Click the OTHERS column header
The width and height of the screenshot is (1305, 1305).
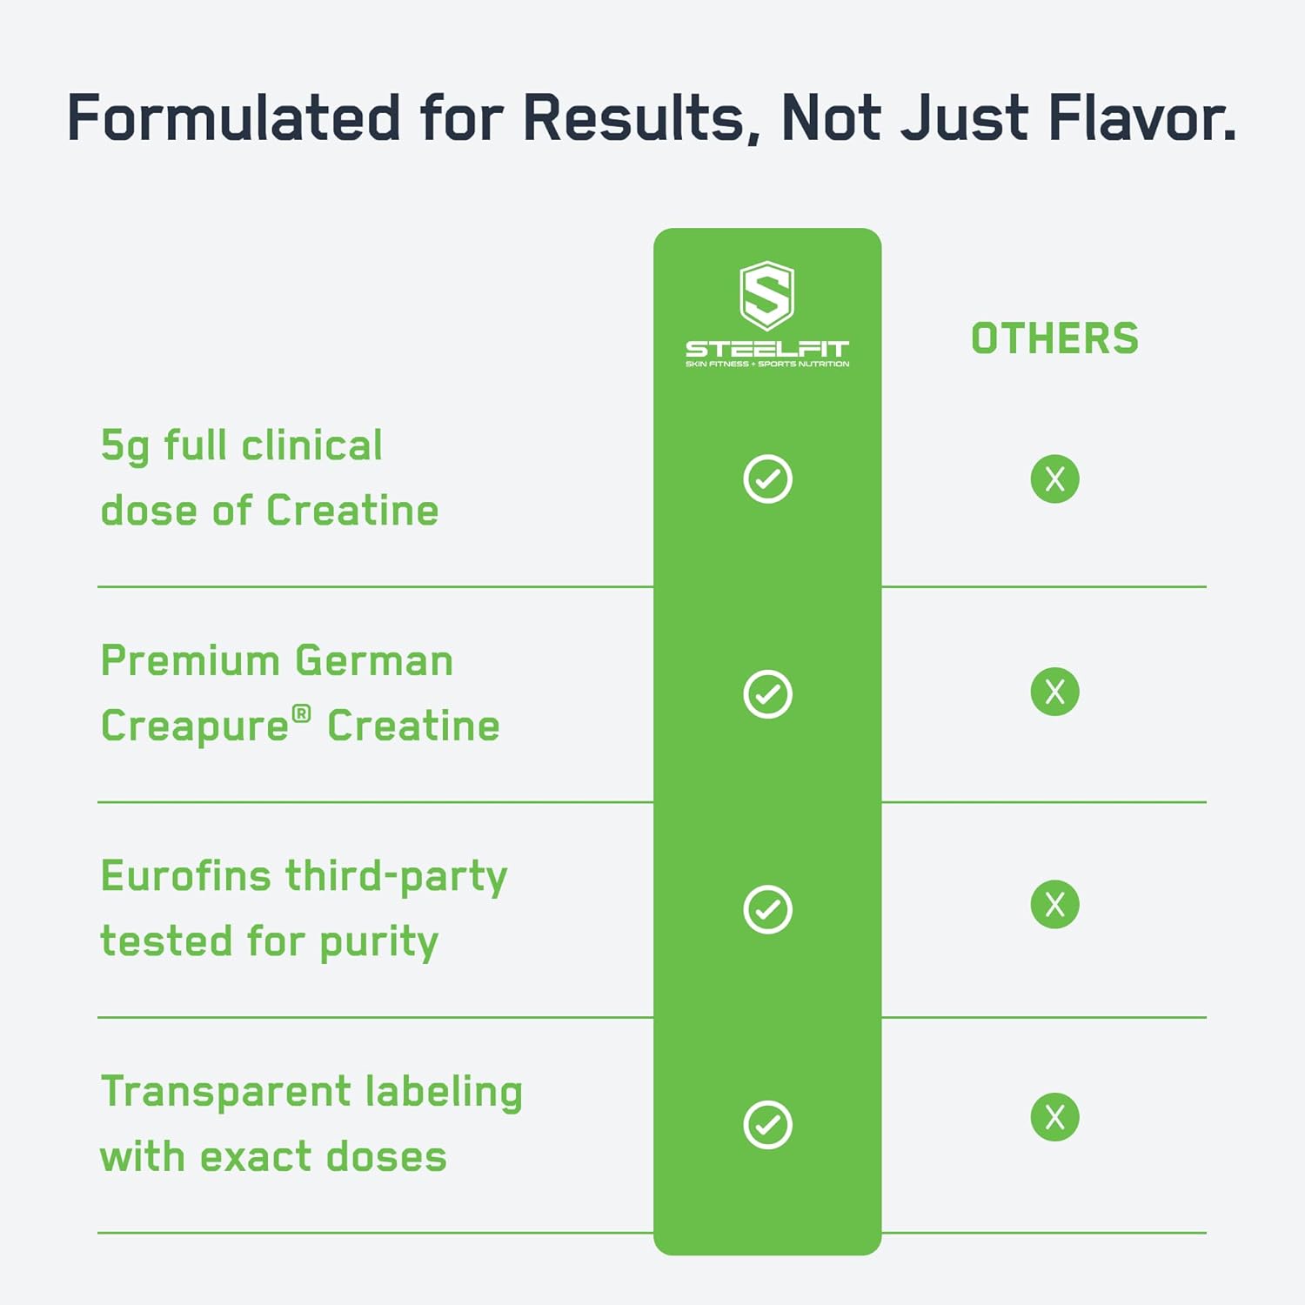click(1054, 338)
